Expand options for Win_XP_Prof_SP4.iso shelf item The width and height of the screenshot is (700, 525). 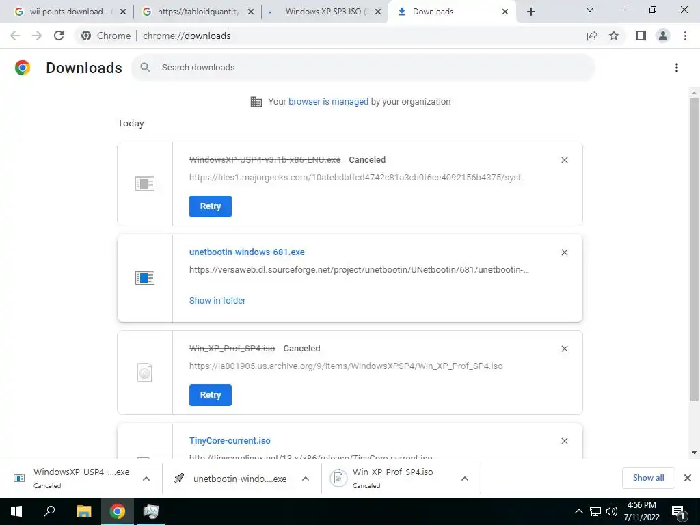(x=465, y=479)
